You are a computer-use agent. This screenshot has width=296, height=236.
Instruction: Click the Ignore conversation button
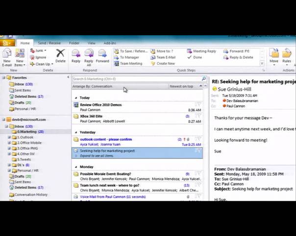[x=38, y=57]
